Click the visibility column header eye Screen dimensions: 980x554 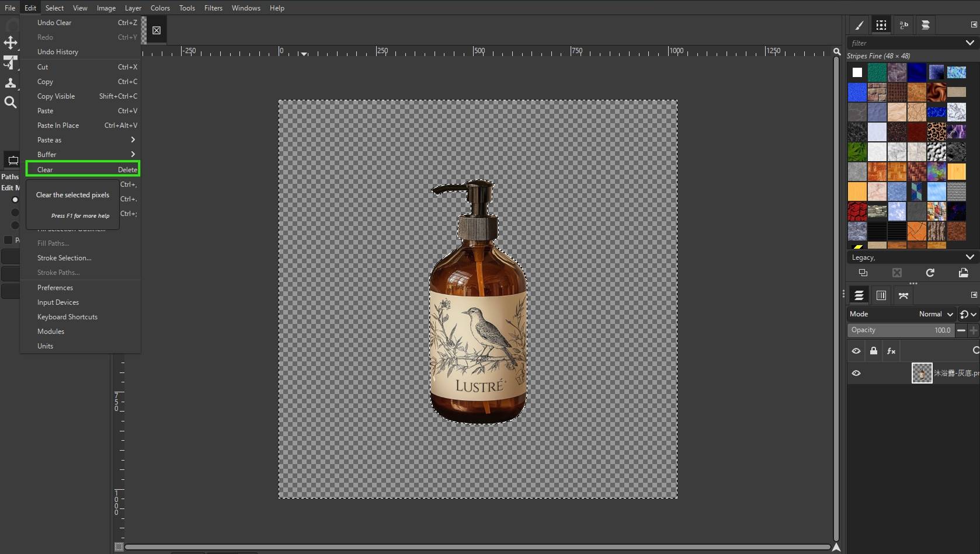[856, 351]
